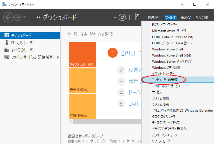Click the step 2 役割と link
This screenshot has height=144, width=214.
135,70
